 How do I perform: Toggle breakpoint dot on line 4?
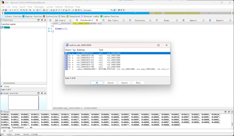coord(49,31)
